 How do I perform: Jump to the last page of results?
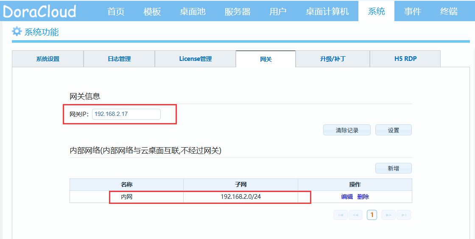click(x=404, y=215)
